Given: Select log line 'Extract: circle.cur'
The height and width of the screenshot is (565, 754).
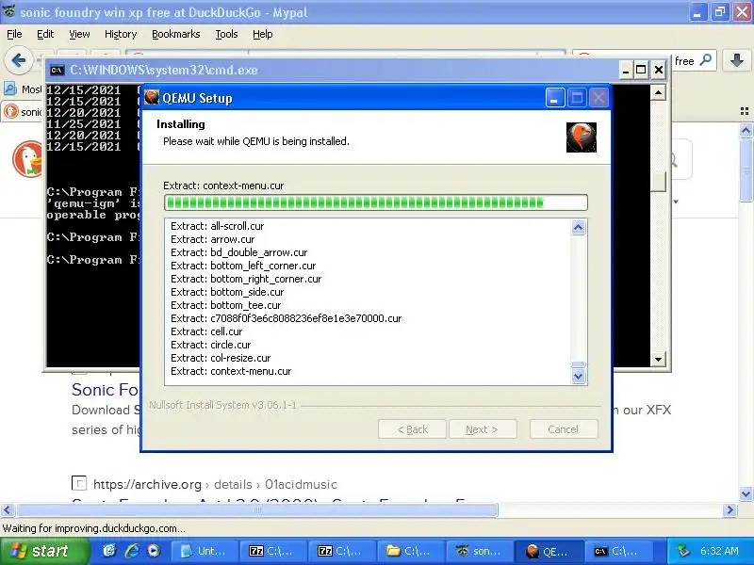Looking at the screenshot, I should click(x=210, y=345).
